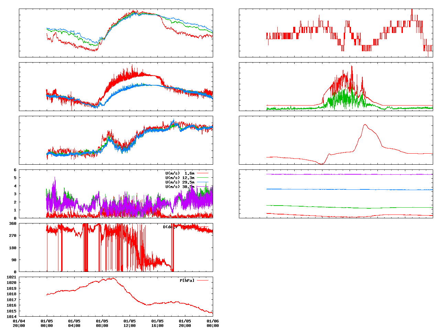
Task: Click the 'U(m/s) 30.5m' legend label
Action: pos(180,187)
